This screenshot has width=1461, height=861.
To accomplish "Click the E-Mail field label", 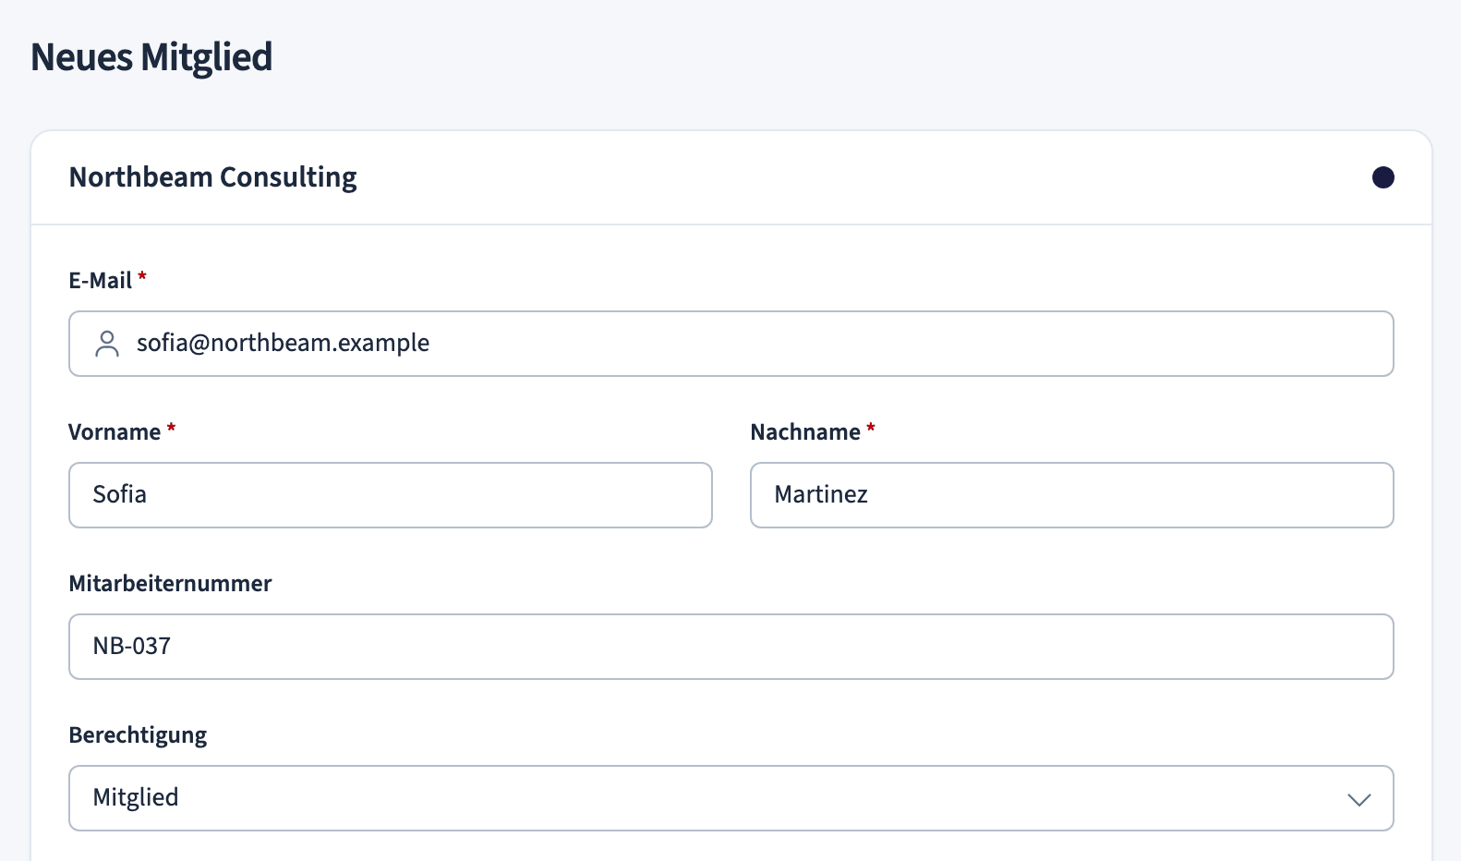I will 101,281.
